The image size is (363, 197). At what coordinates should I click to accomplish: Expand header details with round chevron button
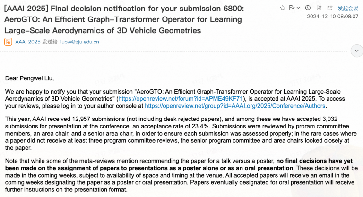click(x=356, y=51)
